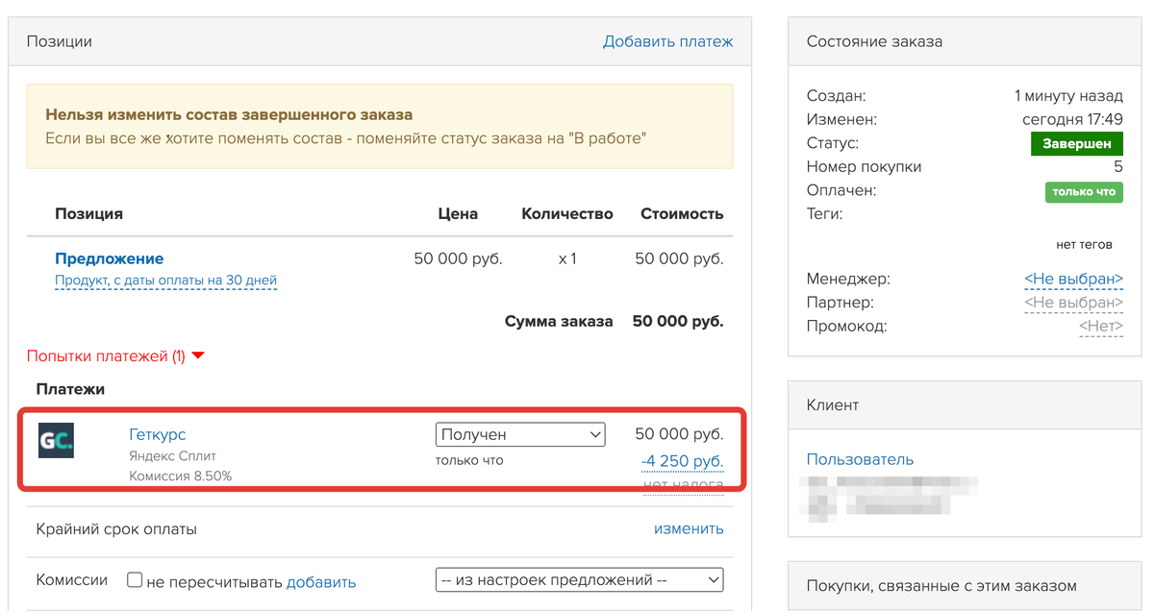Choose partner via '<Не выбран>' link
The width and height of the screenshot is (1154, 611).
1073,303
